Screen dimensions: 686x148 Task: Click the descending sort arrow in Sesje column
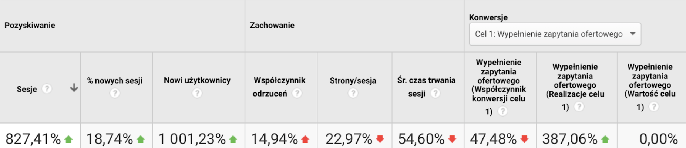(74, 88)
